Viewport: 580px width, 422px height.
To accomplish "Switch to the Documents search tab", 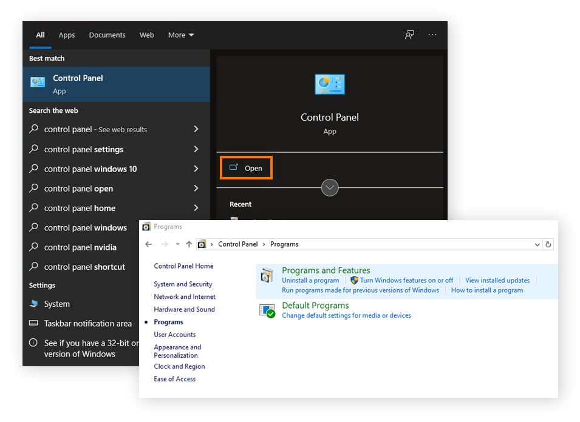I will (x=107, y=35).
